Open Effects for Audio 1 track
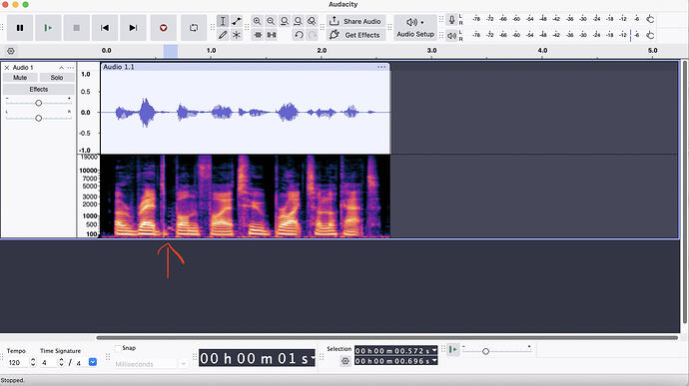The image size is (689, 386). [x=39, y=89]
